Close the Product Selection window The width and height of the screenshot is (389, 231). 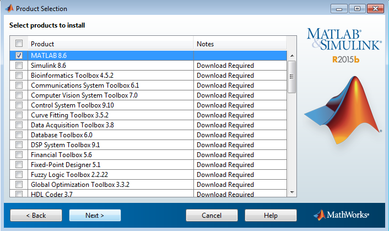tap(375, 9)
